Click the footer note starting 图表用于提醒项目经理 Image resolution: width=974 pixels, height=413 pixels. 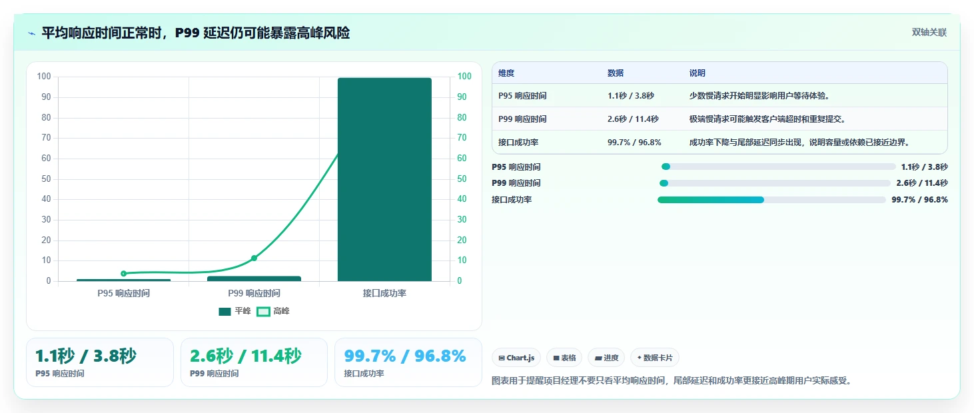(672, 381)
